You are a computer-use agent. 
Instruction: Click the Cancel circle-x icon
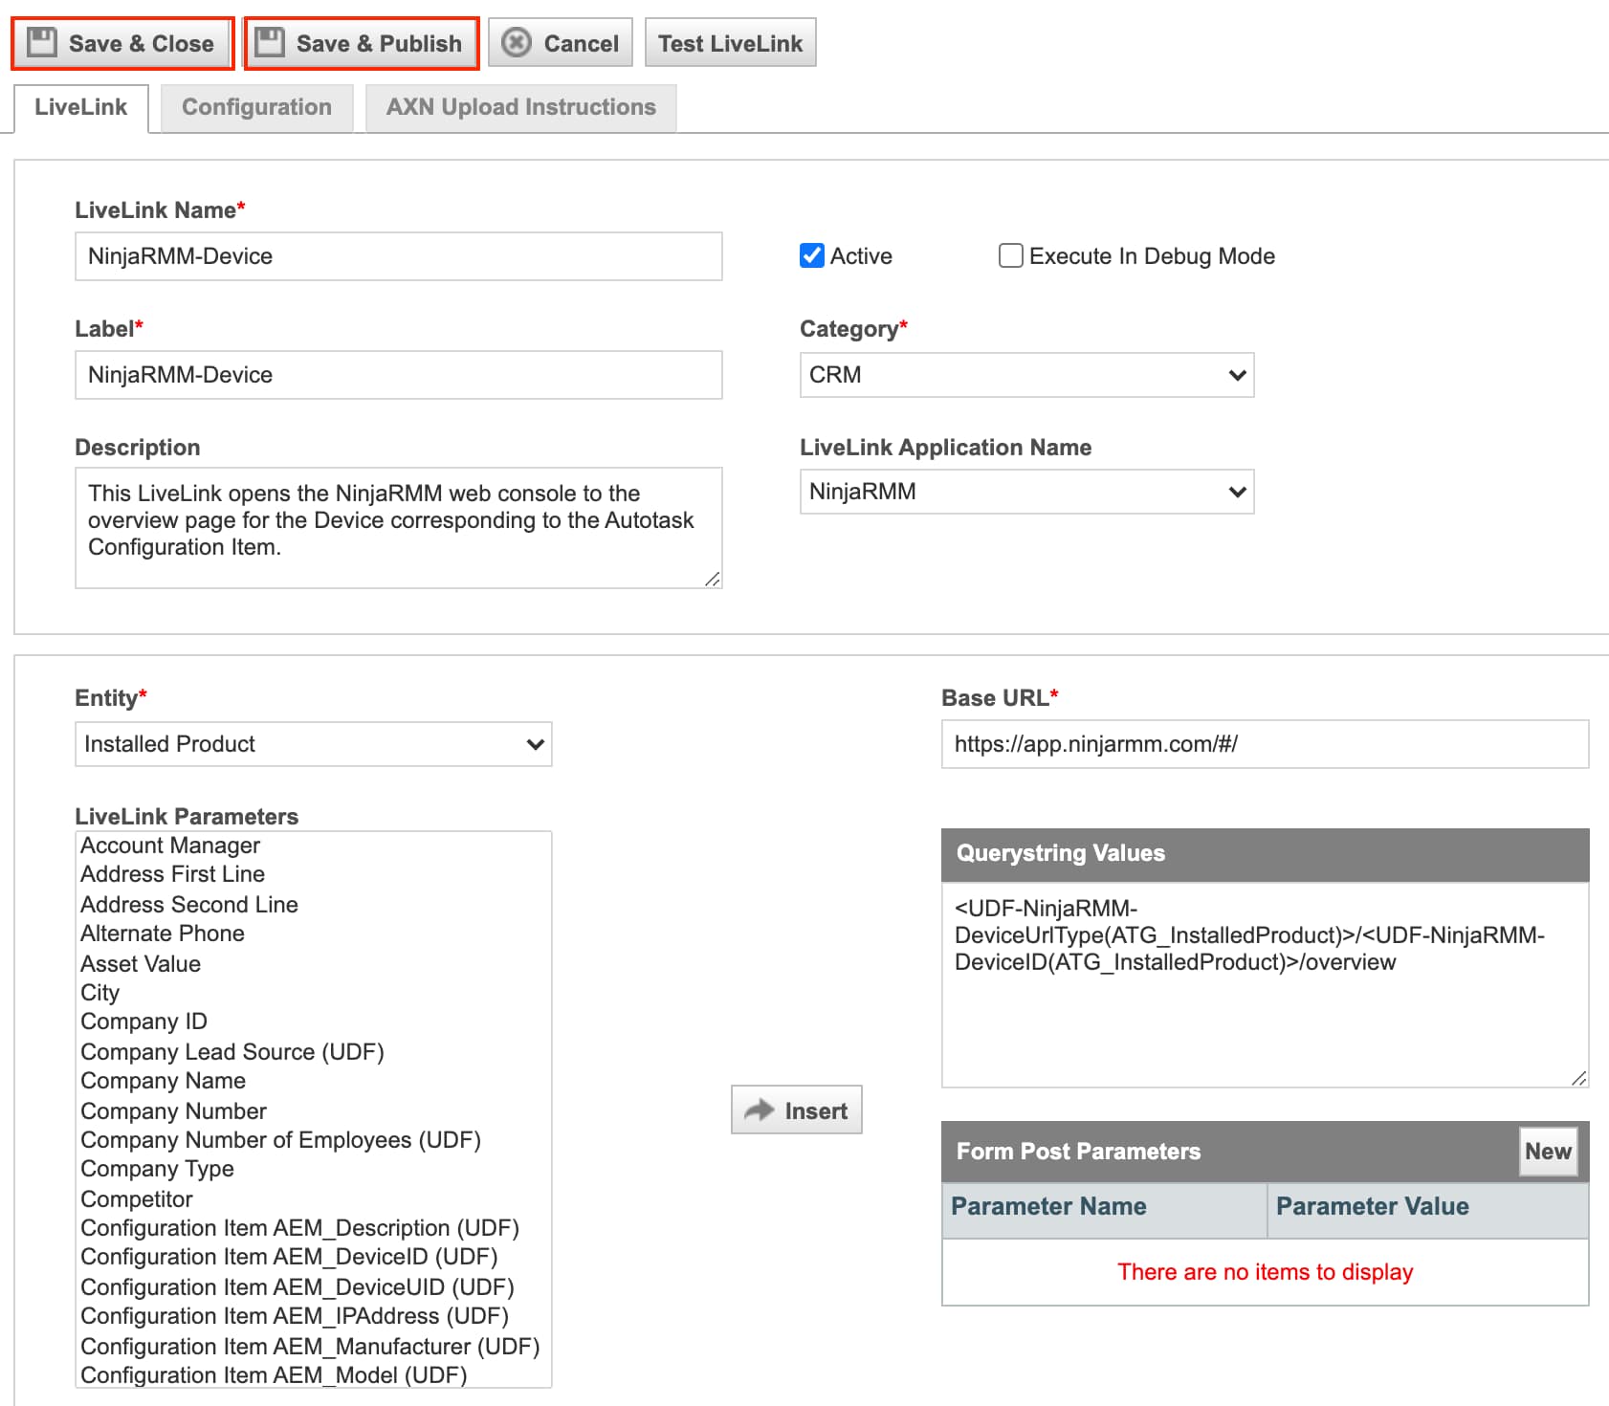(517, 43)
